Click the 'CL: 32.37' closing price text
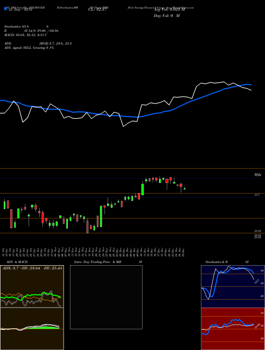This screenshot has width=265, height=350. click(x=98, y=10)
